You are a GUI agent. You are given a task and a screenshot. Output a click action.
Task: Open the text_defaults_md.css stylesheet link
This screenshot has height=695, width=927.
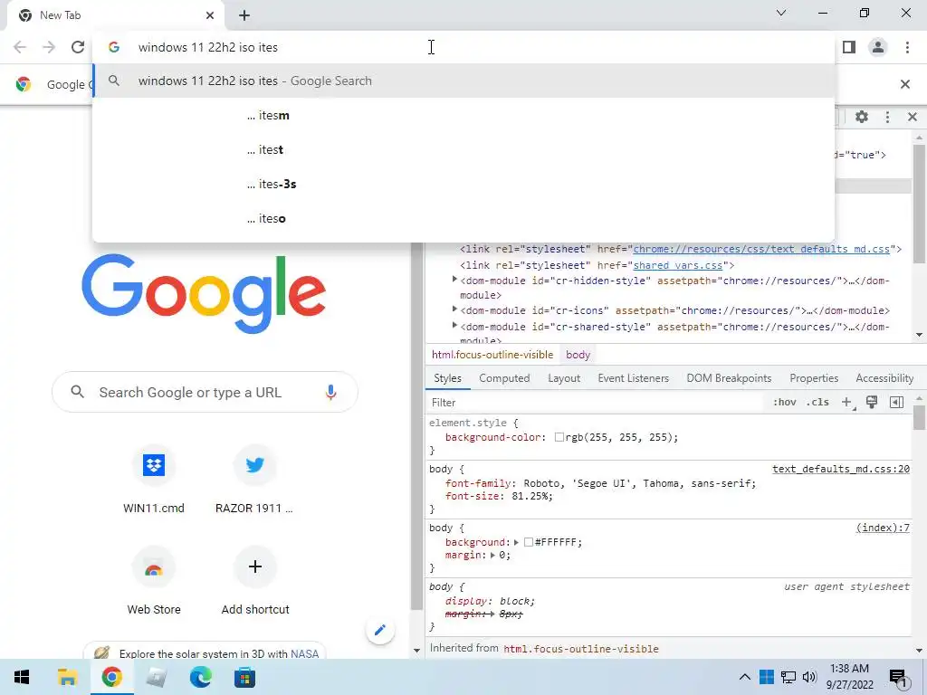(761, 250)
